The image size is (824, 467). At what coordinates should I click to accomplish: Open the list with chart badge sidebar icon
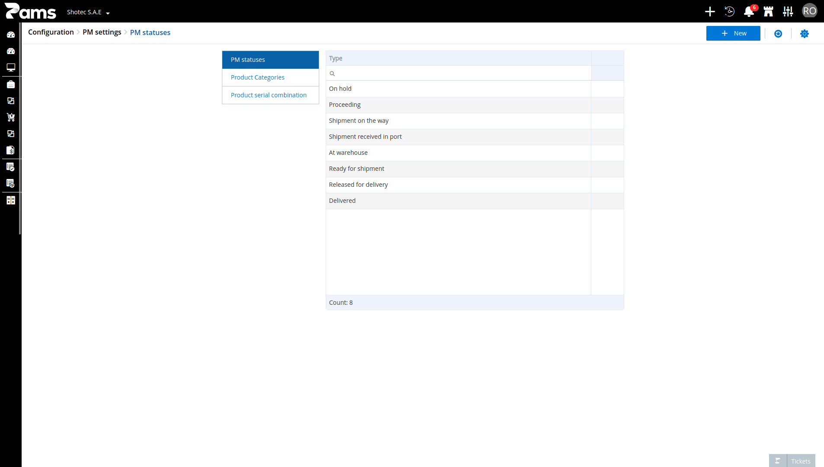pos(11,183)
